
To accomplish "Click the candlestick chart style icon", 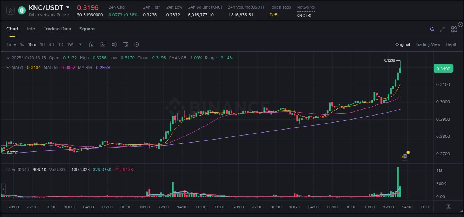I will 114,44.
